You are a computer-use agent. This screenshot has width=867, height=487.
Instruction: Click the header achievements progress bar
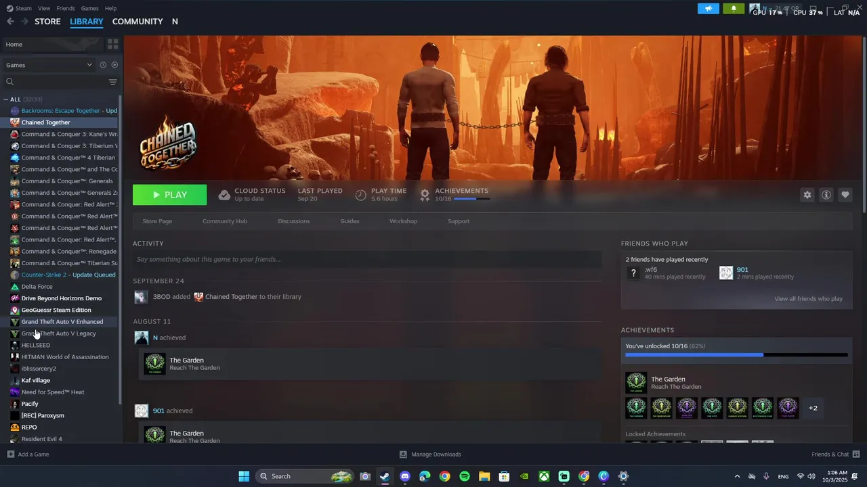[471, 199]
